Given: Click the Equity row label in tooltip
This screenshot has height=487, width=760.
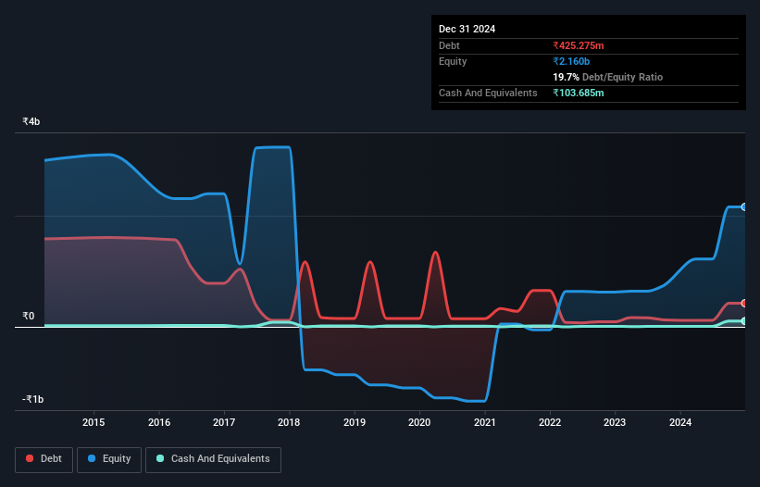Looking at the screenshot, I should pos(453,61).
